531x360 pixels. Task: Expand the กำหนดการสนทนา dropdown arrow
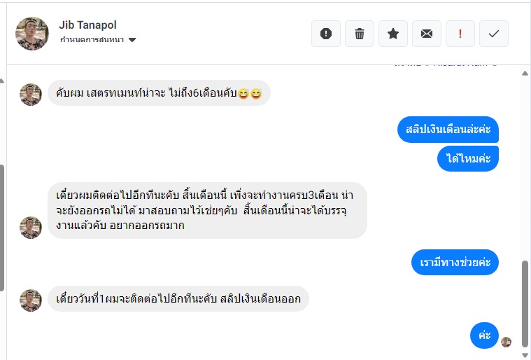coord(132,40)
